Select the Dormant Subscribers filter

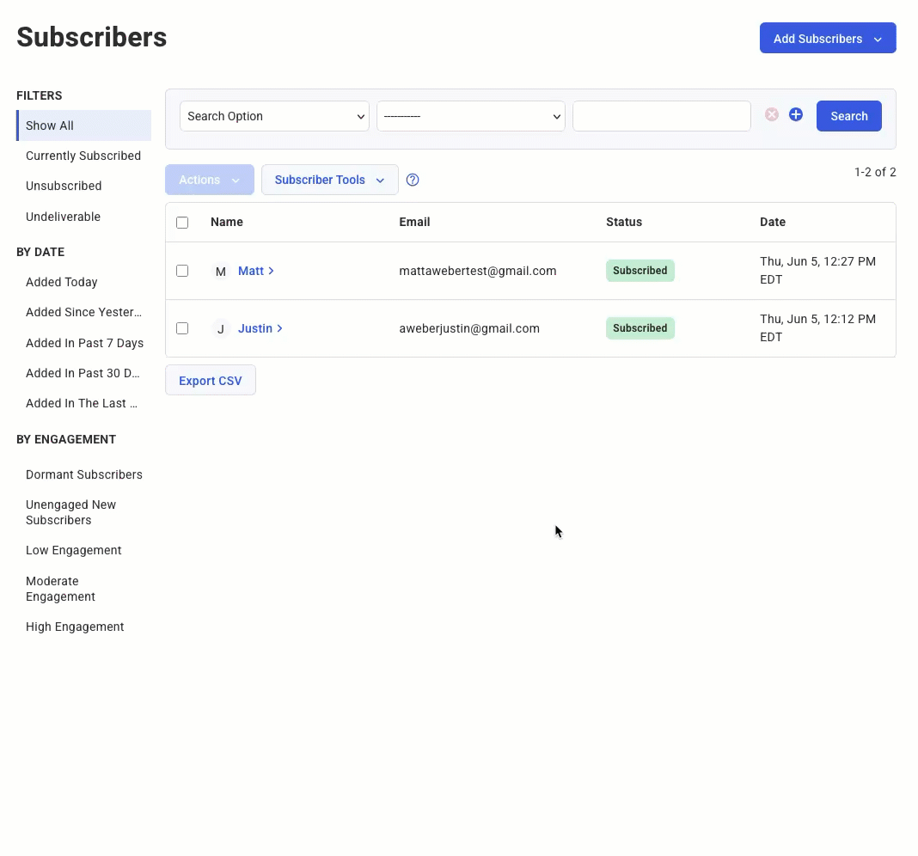coord(83,474)
